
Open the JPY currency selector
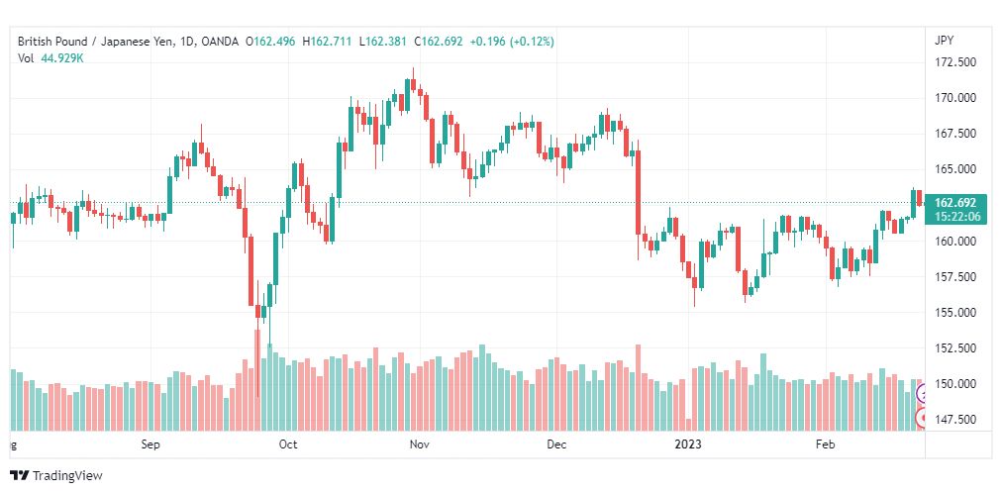coord(944,41)
